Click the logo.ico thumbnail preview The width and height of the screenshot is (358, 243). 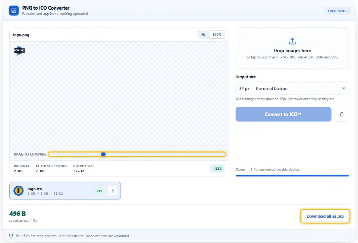(x=18, y=191)
